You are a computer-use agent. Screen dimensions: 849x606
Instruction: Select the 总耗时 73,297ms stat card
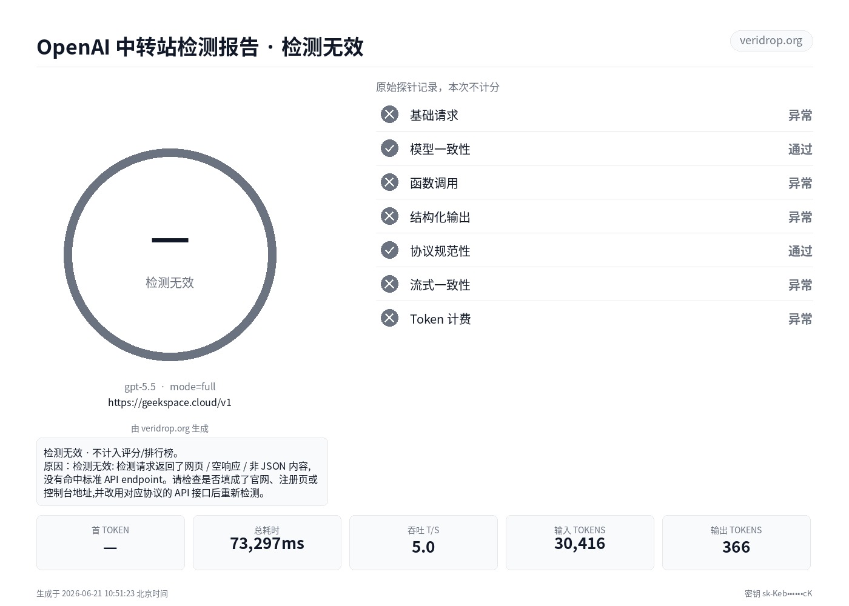coord(267,542)
